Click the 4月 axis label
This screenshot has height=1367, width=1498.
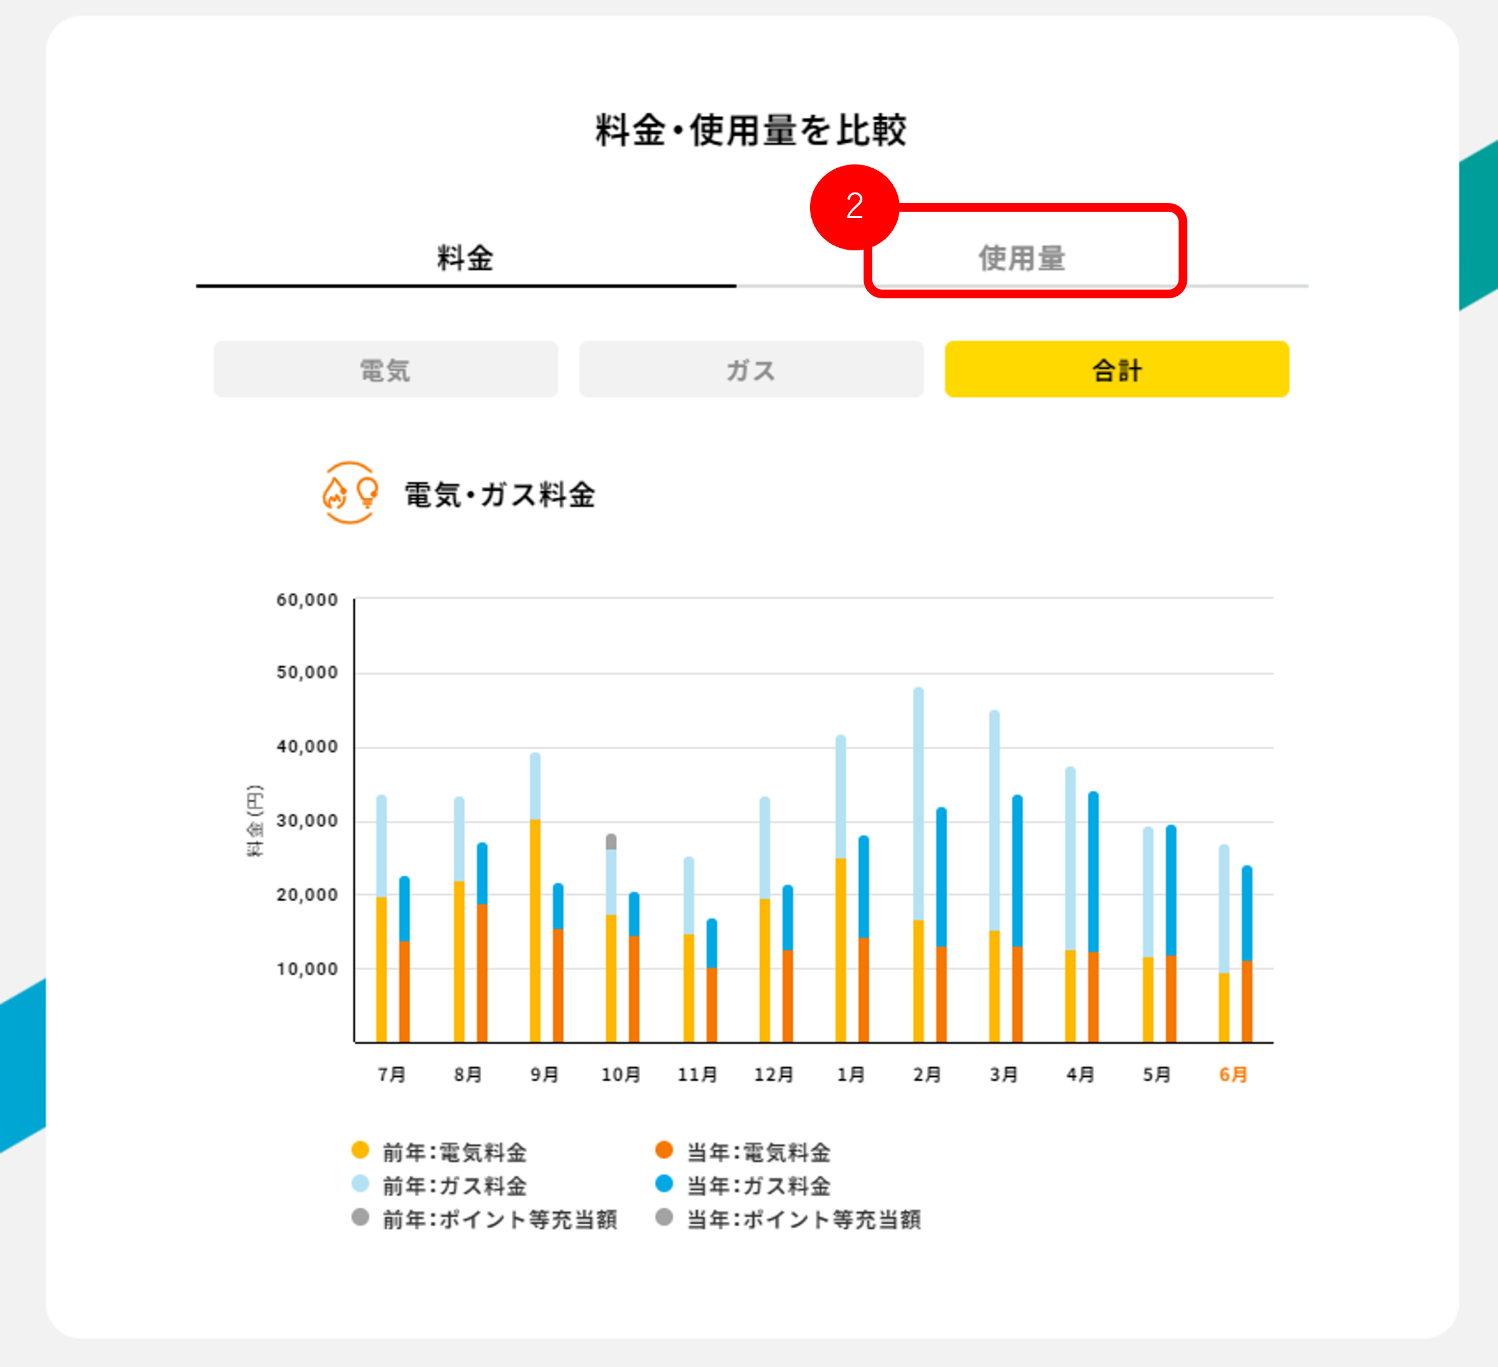click(1080, 1074)
